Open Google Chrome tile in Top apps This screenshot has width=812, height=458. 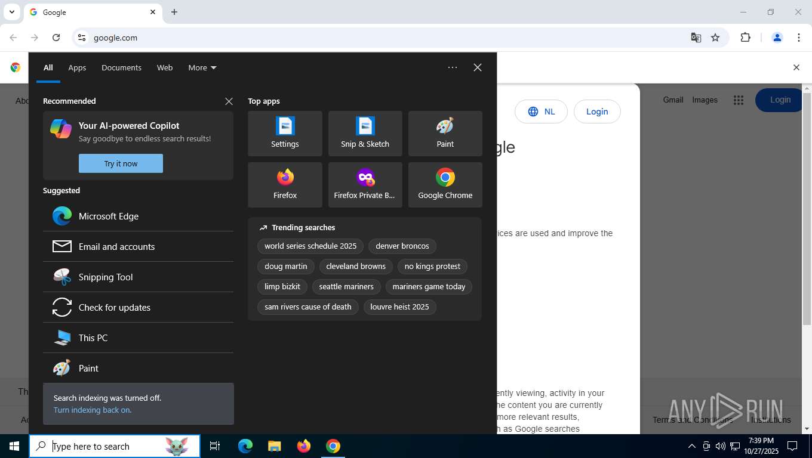point(445,185)
